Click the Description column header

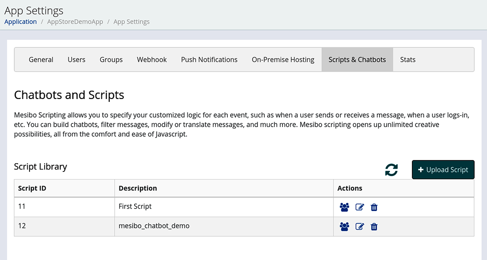pos(224,188)
